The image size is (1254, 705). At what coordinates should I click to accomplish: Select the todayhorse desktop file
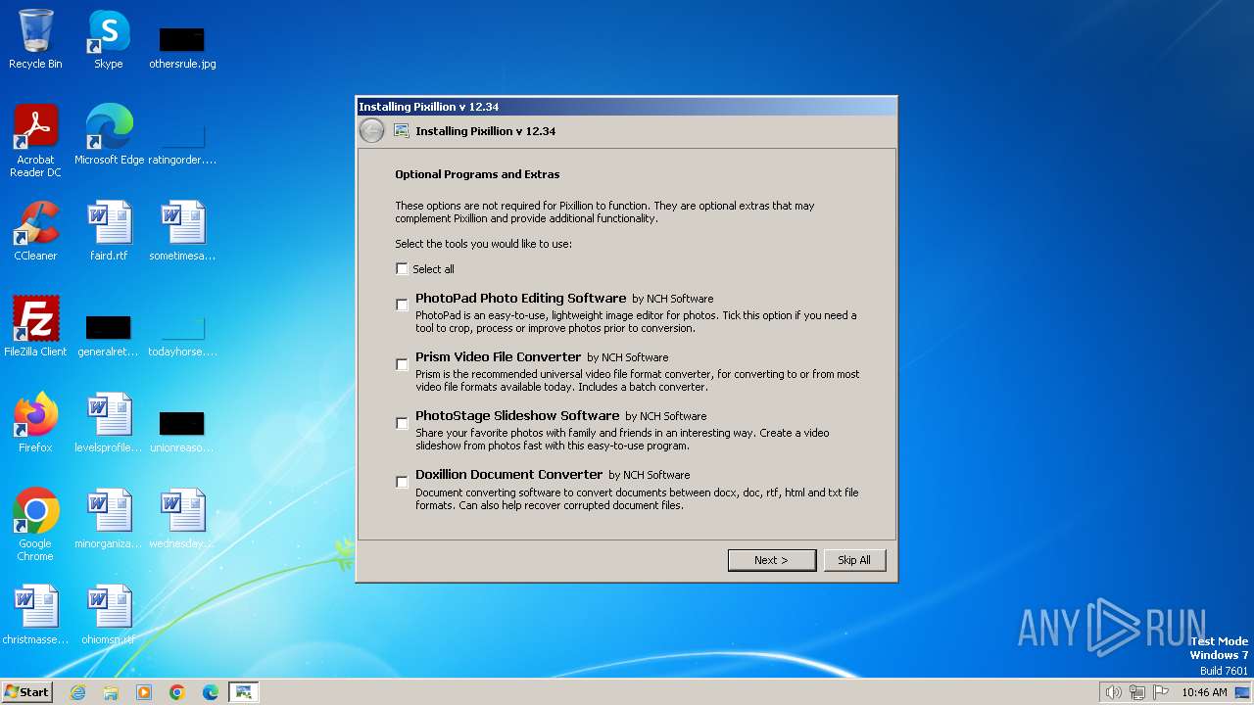click(x=182, y=334)
